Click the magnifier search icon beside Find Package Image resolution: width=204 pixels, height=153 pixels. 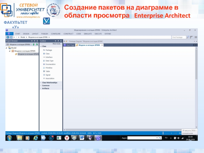pos(188,37)
